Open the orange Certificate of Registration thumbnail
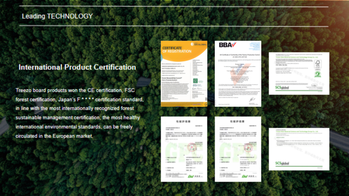This screenshot has height=196, width=349. (184, 74)
